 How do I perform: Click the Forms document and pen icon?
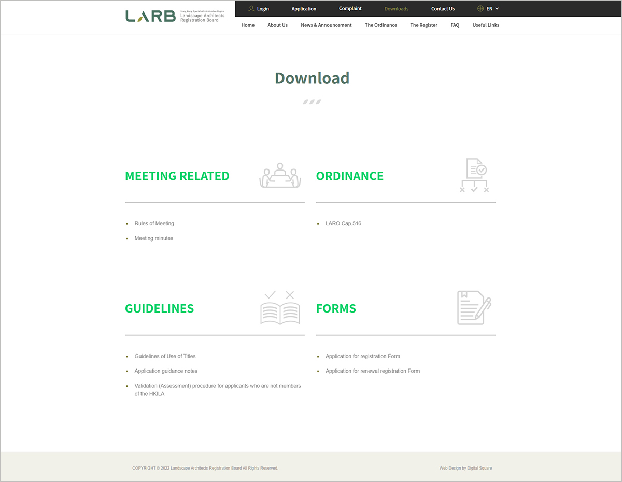pyautogui.click(x=474, y=308)
